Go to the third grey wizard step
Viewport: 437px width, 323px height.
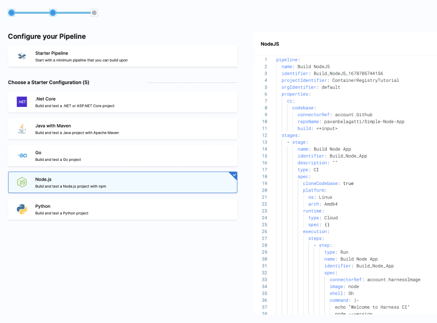(x=94, y=13)
